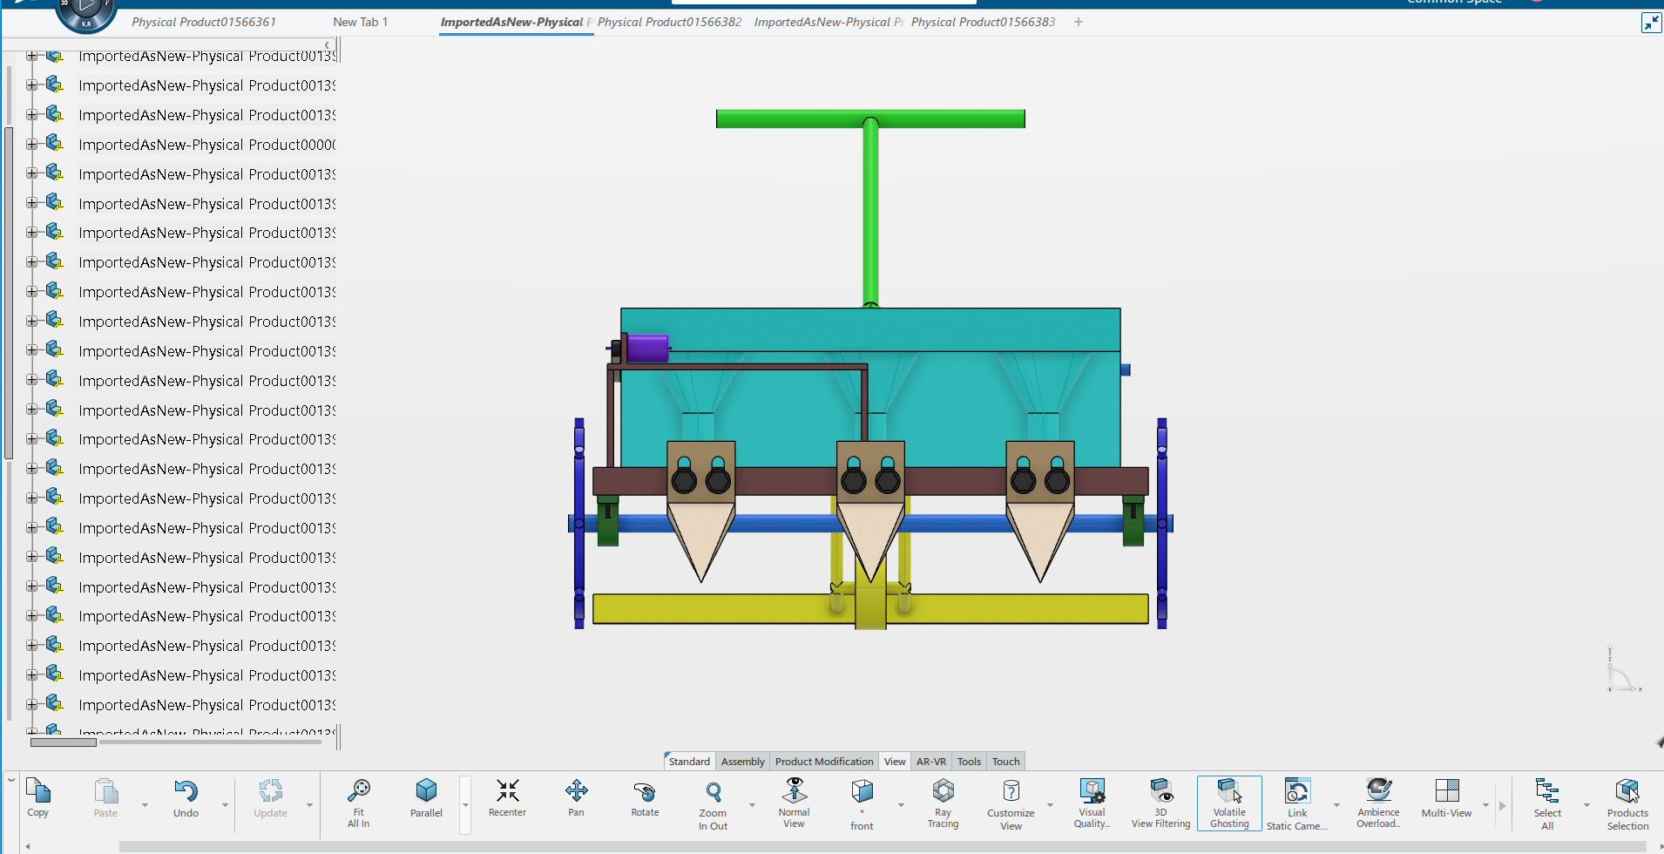Viewport: 1664px width, 854px height.
Task: Switch to the View toolbar tab
Action: (x=895, y=762)
